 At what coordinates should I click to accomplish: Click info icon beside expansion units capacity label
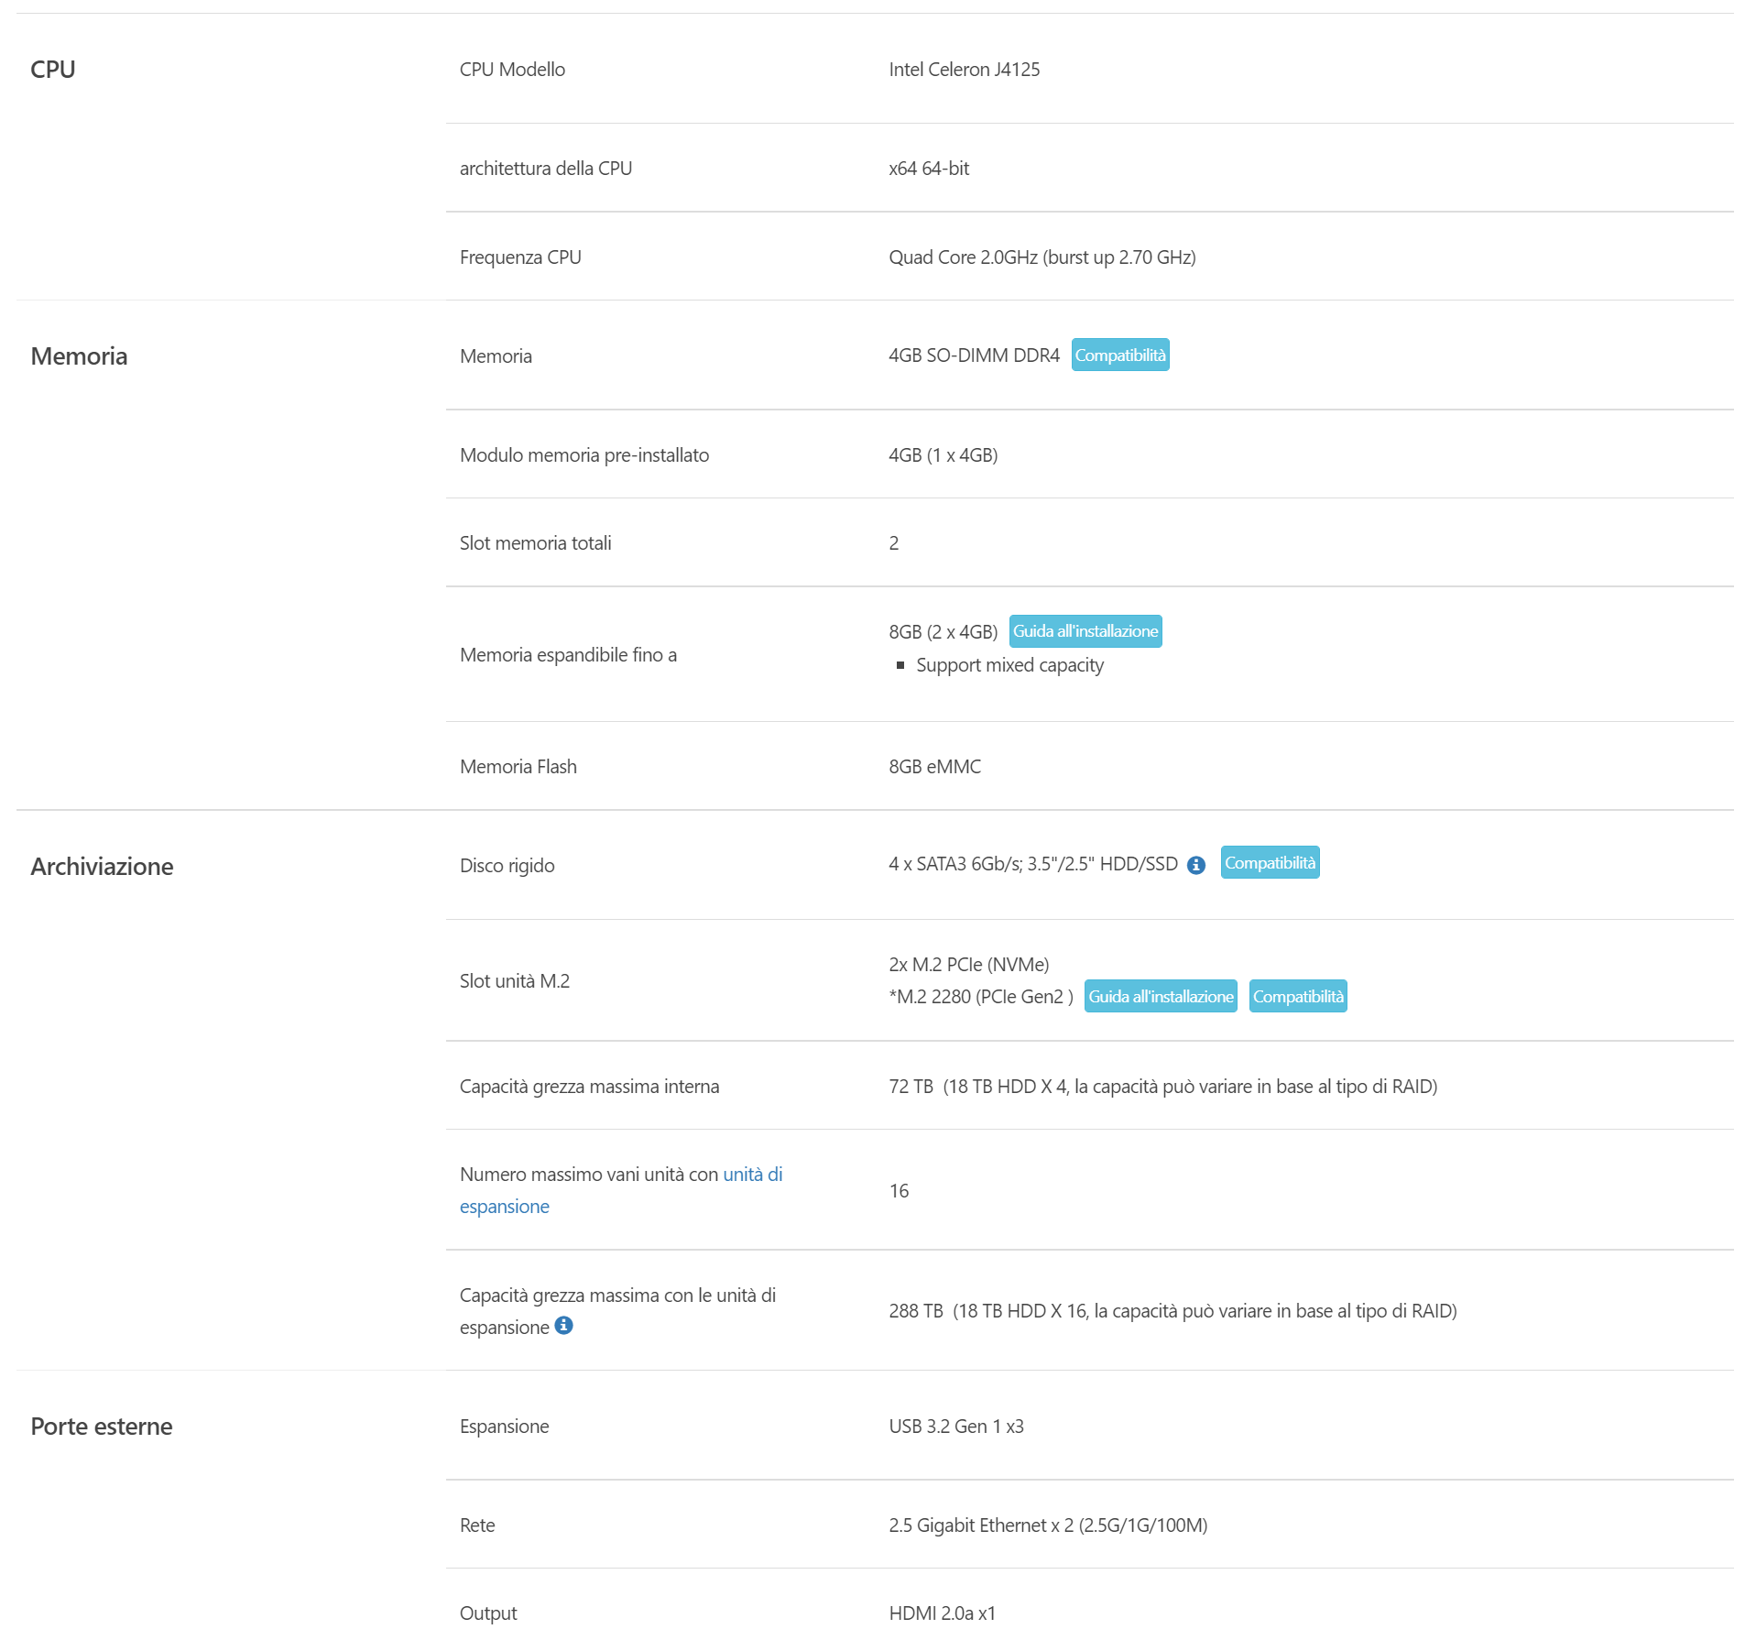[x=564, y=1326]
